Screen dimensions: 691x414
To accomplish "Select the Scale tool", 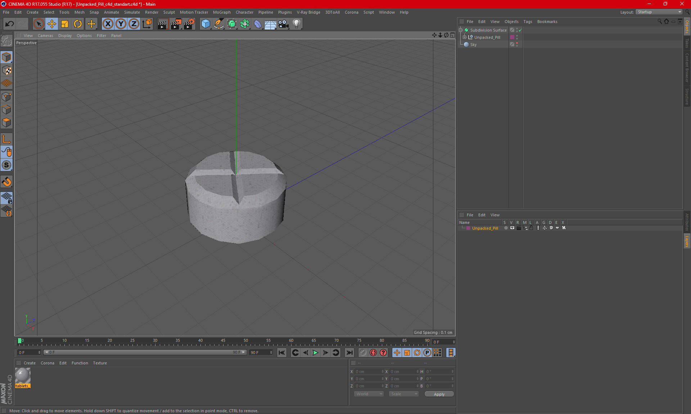I will (x=65, y=24).
